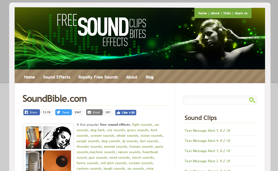
Task: Click the Free Sound Clips banner logo
Action: coord(101,30)
